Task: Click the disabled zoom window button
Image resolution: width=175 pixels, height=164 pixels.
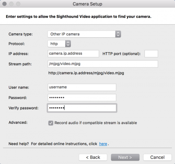Action: point(18,4)
